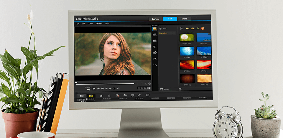Click the preview scrubber bar

tap(105, 84)
